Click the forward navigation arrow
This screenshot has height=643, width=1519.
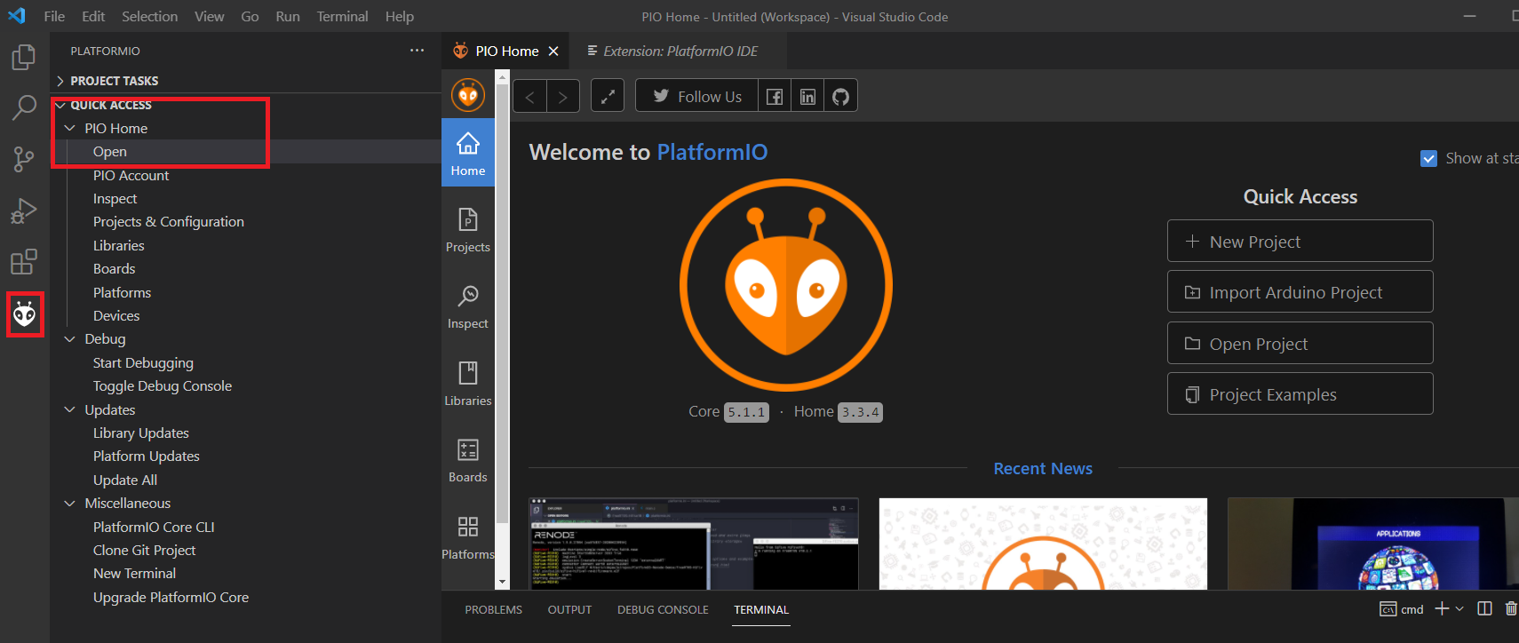(563, 97)
